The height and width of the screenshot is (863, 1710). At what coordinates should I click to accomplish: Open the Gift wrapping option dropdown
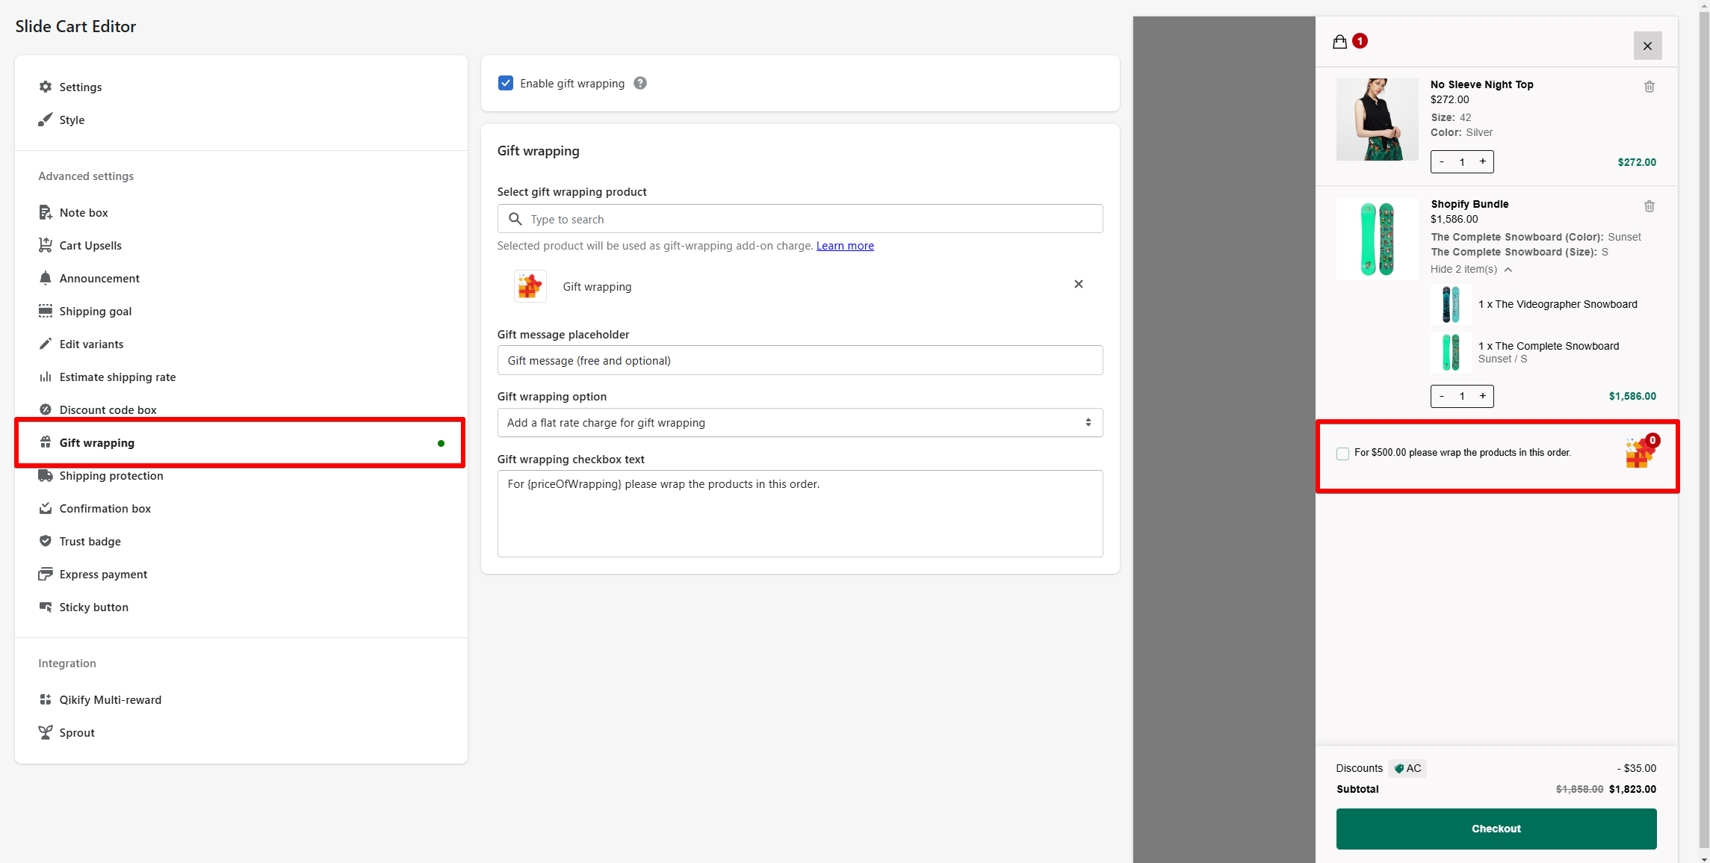point(800,422)
